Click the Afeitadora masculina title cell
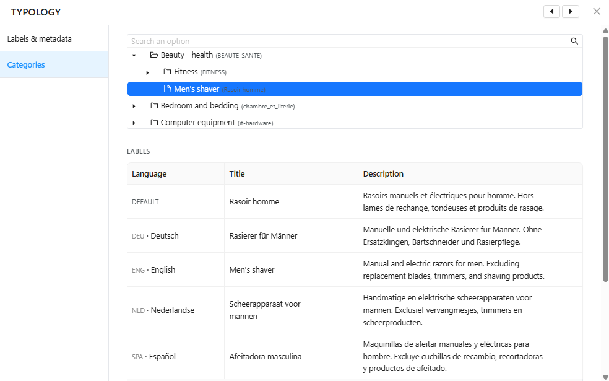 tap(291, 356)
